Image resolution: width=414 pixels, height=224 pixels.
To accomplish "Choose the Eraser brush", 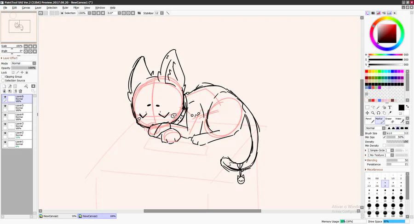I will pyautogui.click(x=390, y=120).
